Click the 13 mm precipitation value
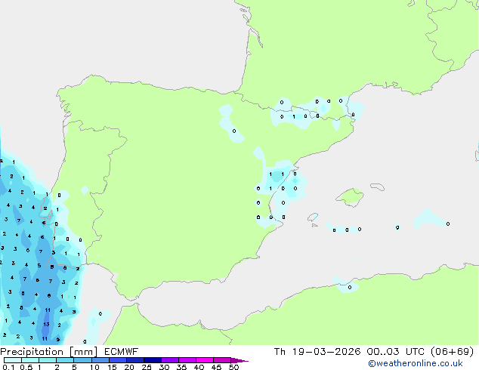This screenshot has width=479, height=370. click(x=46, y=324)
